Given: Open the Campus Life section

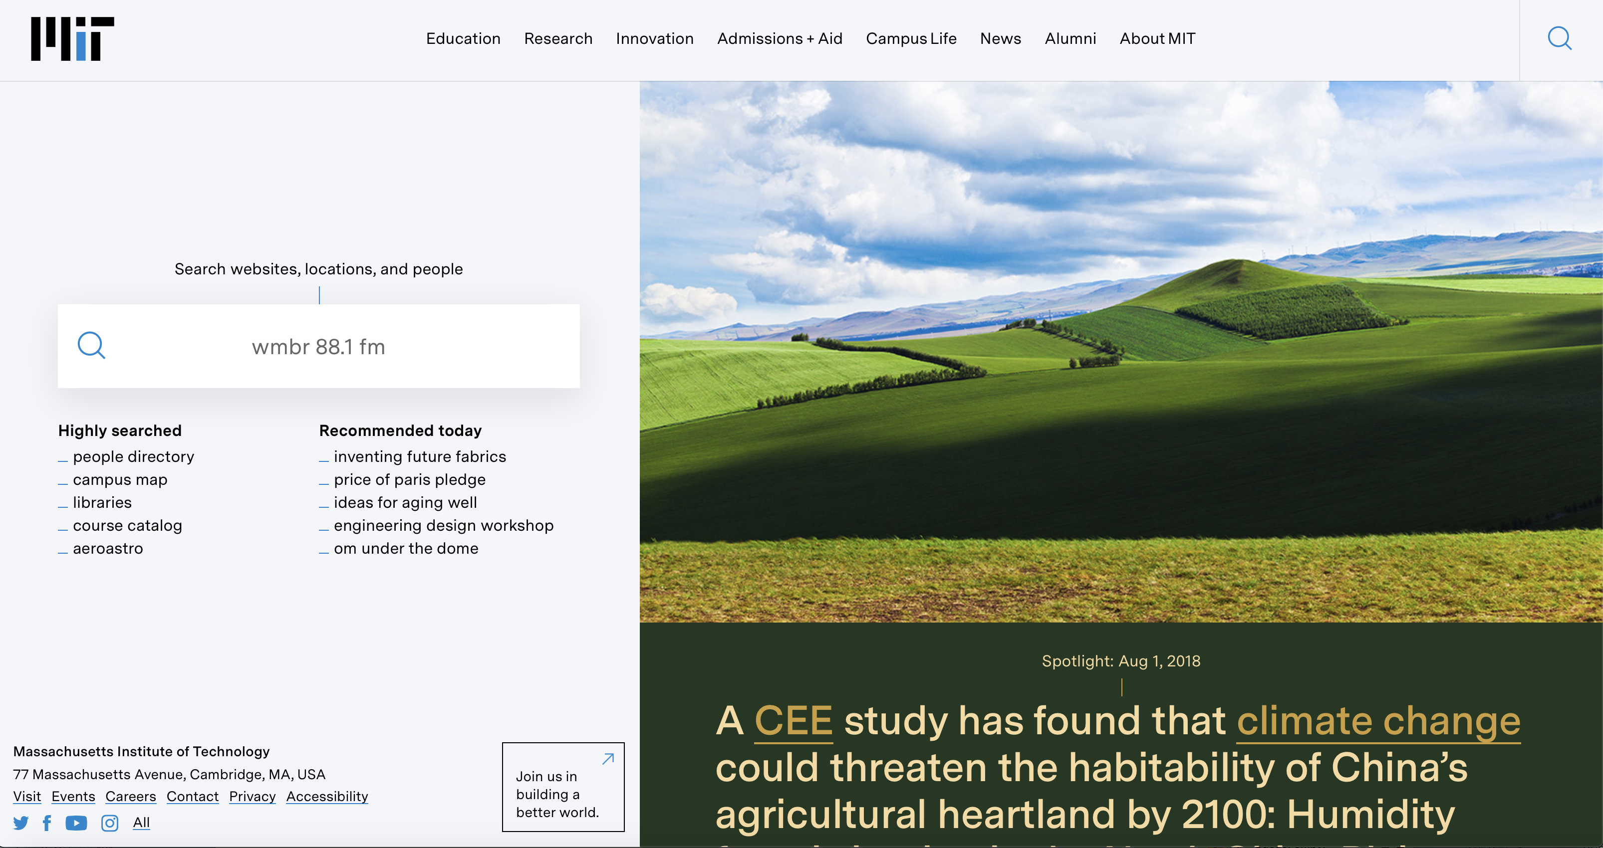Looking at the screenshot, I should [911, 38].
